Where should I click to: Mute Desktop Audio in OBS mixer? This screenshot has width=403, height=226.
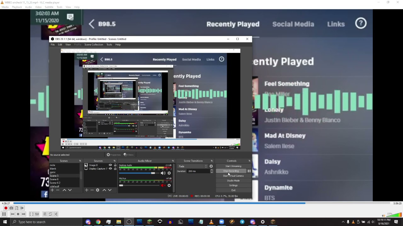pyautogui.click(x=163, y=173)
